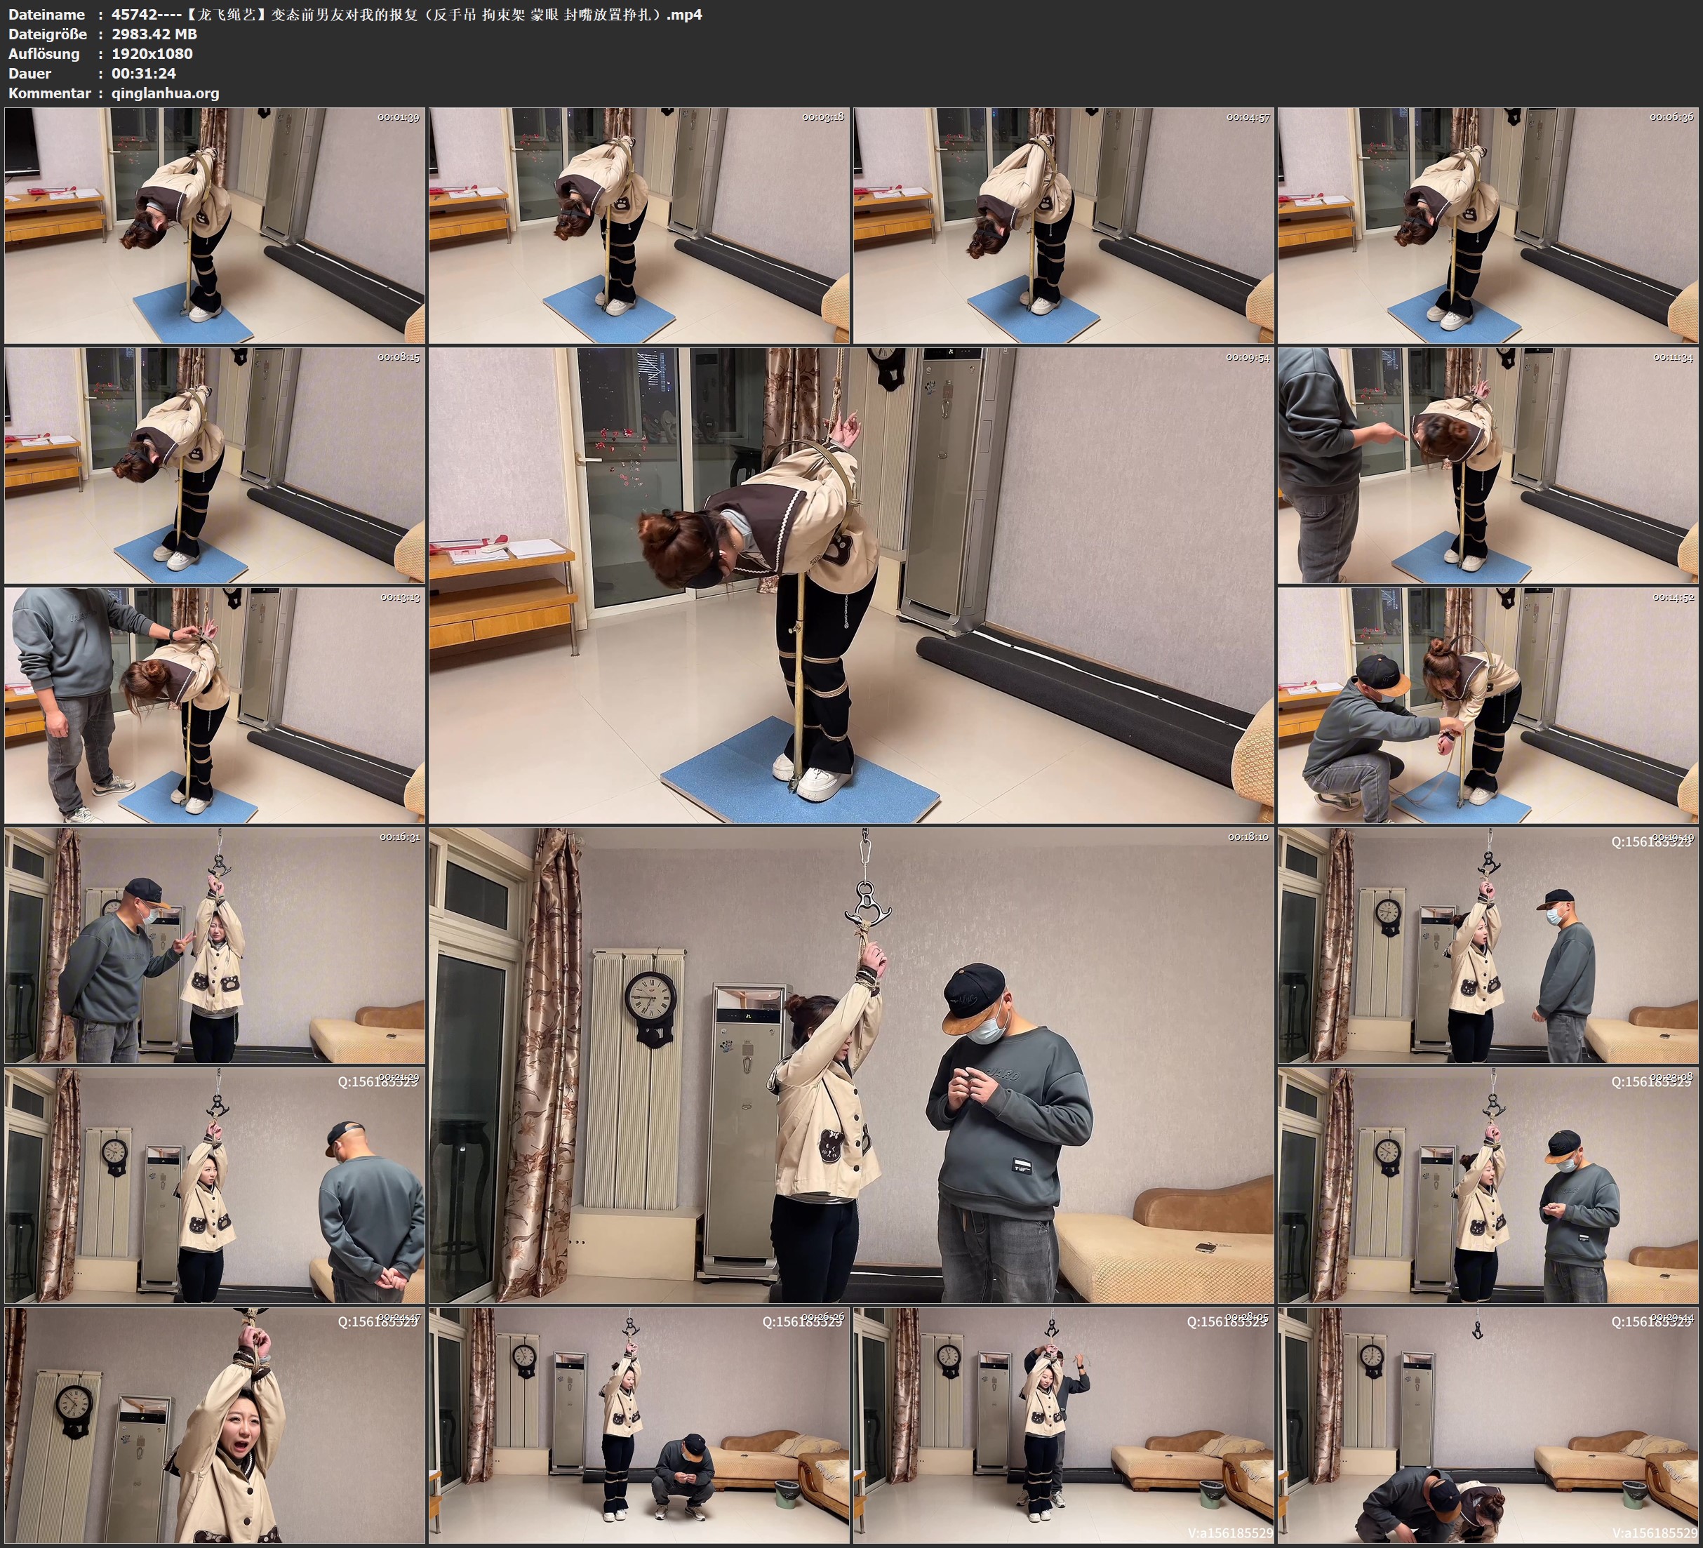The height and width of the screenshot is (1548, 1703).
Task: Click the qinglanhua.org comment text
Action: pos(166,93)
